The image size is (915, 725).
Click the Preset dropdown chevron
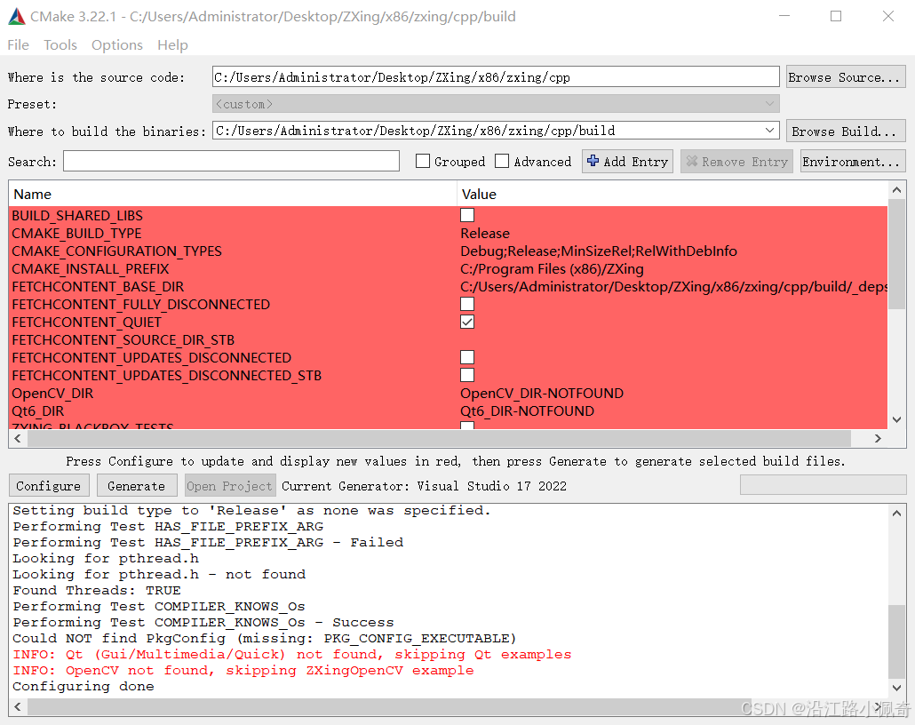pos(769,103)
